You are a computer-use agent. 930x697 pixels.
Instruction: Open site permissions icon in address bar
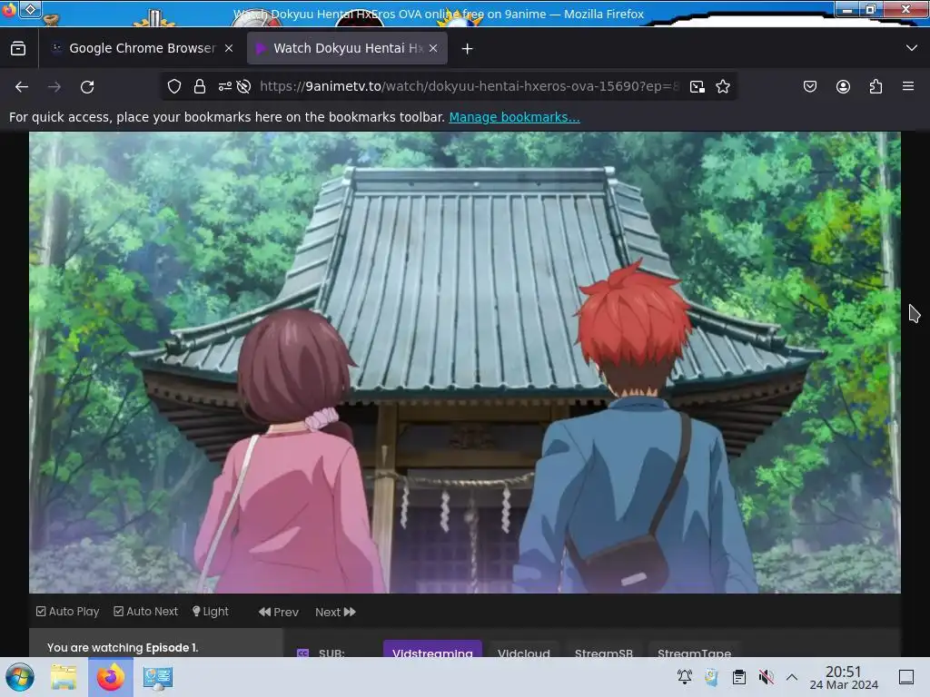tap(225, 86)
